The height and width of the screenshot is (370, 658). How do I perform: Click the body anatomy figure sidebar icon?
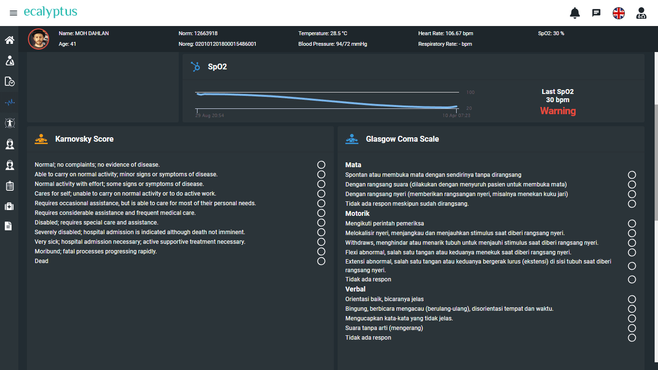(9, 123)
